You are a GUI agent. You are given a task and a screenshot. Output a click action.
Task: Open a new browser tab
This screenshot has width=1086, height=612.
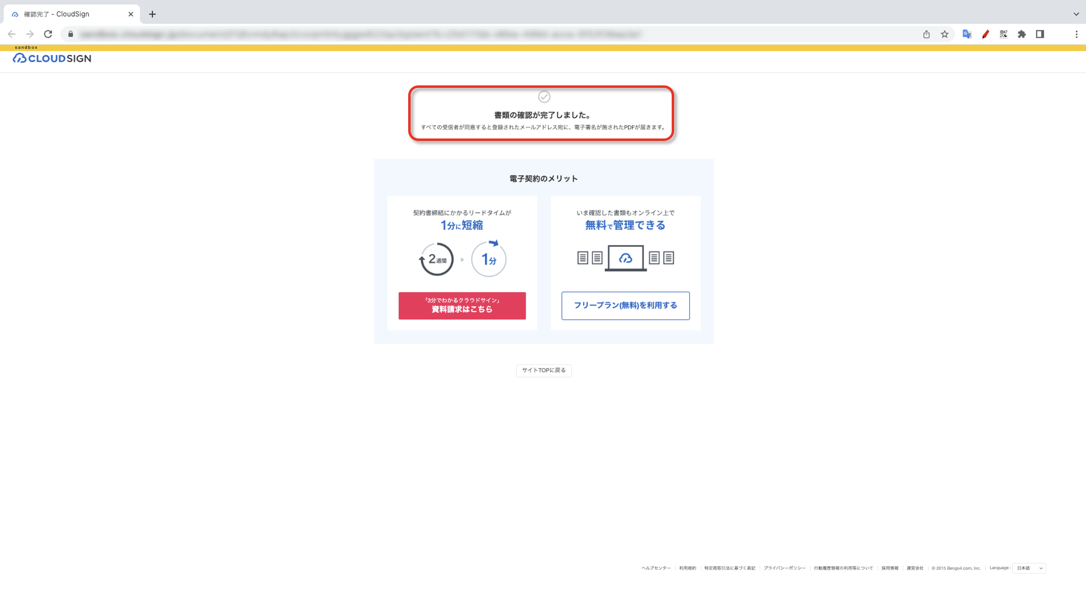point(152,14)
